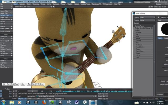Open the File menu dropdown
This screenshot has width=168, height=105.
[6, 4]
